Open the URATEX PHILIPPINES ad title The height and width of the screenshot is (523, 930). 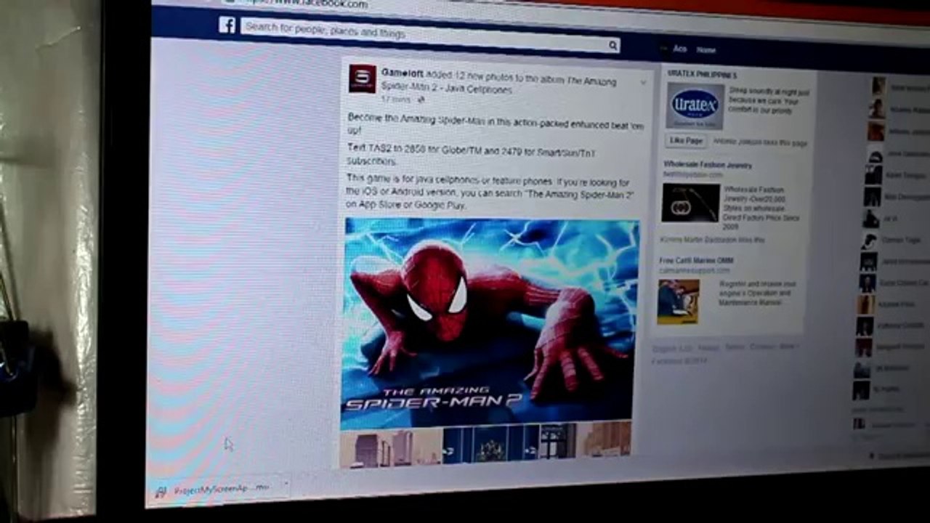click(702, 75)
